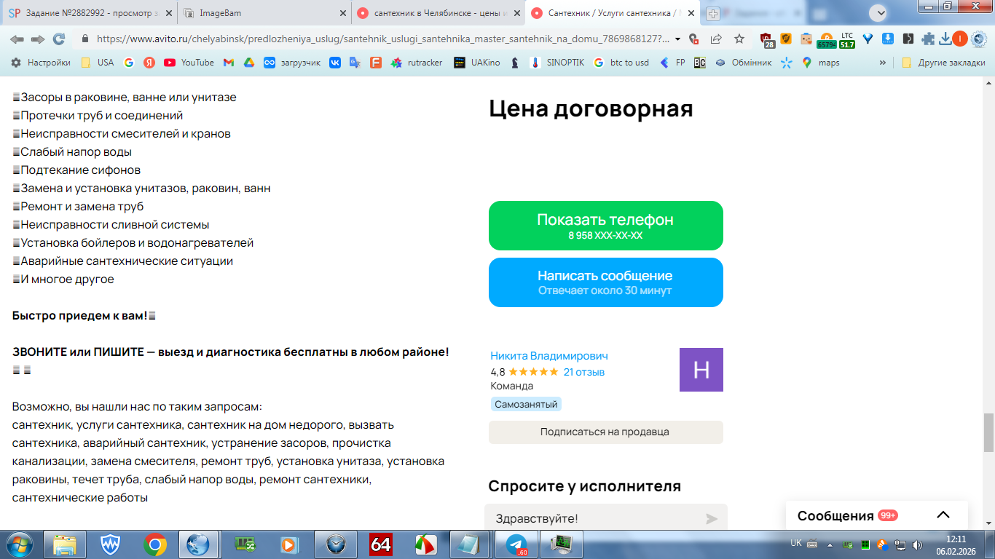Click the text Ремонт и замена труб
Viewport: 995px width, 559px height.
coord(82,207)
